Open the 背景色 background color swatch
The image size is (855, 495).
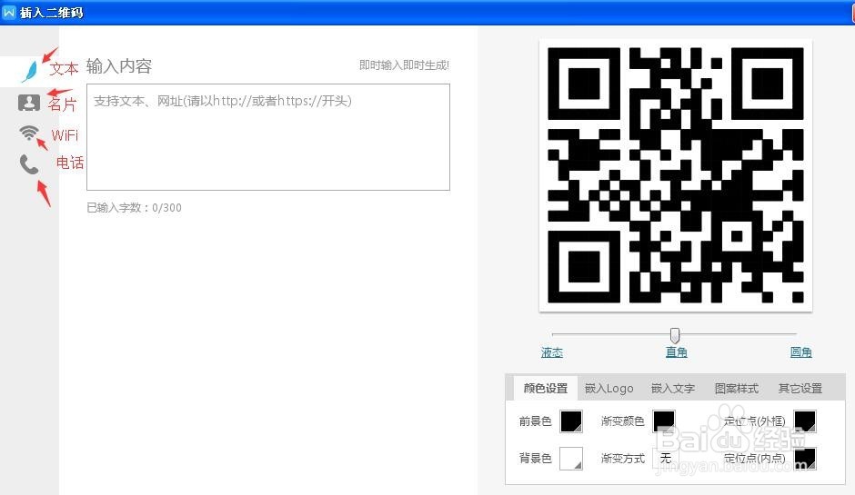pyautogui.click(x=571, y=459)
